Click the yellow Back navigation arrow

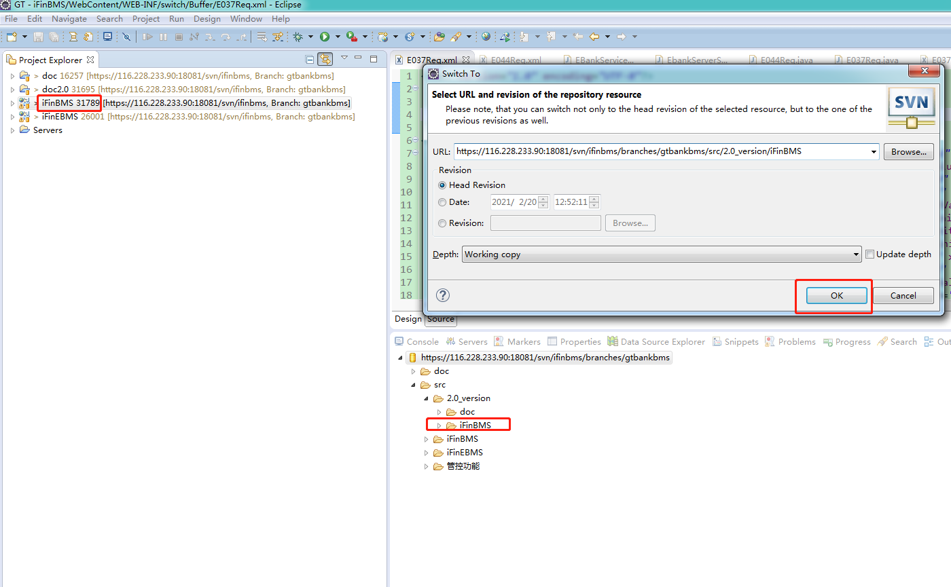[594, 37]
